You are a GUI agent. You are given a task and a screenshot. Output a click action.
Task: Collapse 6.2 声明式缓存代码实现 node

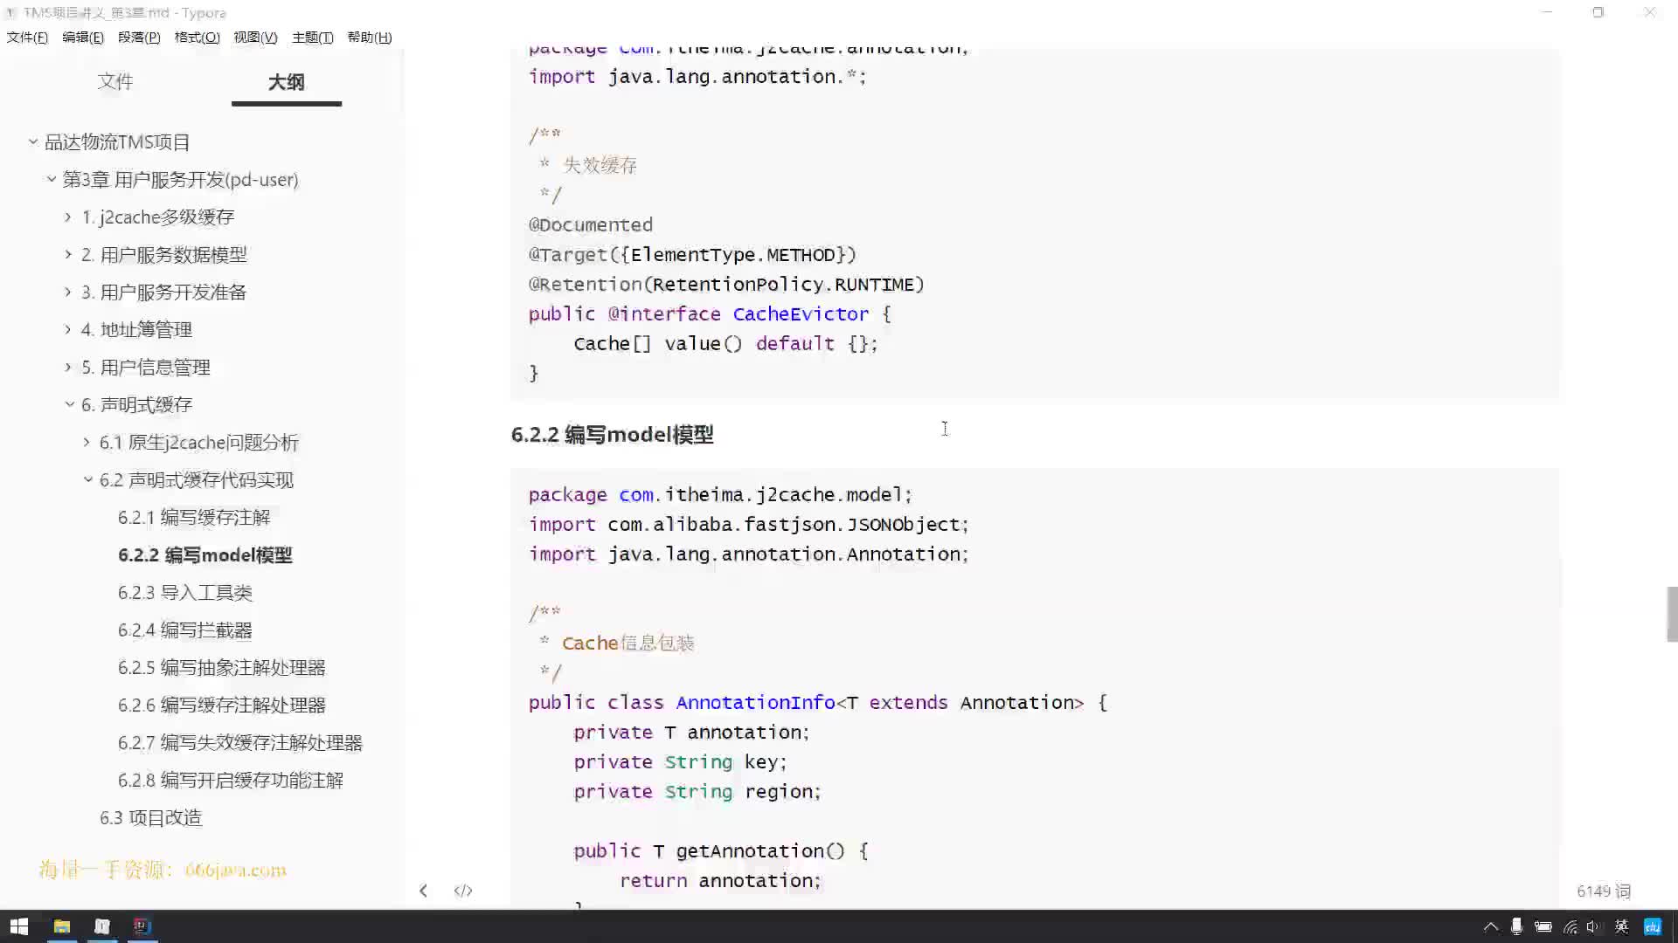pos(87,479)
